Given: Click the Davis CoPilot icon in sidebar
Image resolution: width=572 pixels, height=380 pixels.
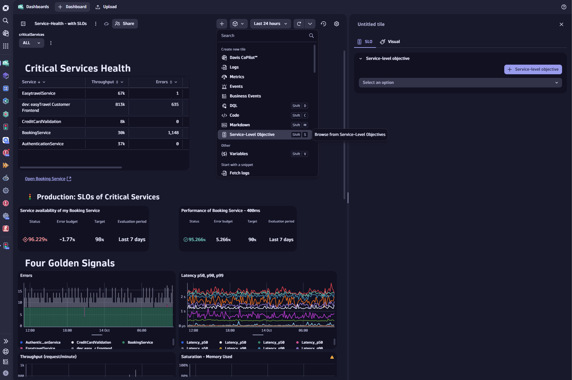Looking at the screenshot, I should (x=6, y=33).
